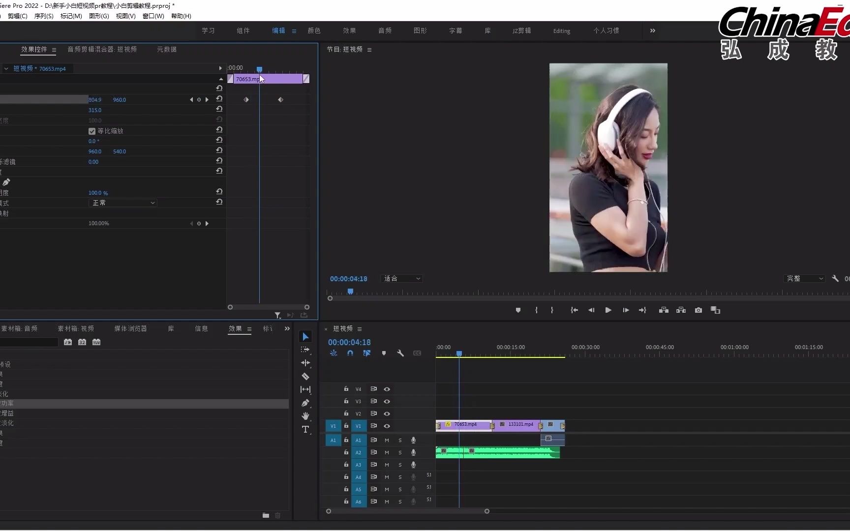
Task: Toggle uniform scale checkbox
Action: [x=92, y=131]
